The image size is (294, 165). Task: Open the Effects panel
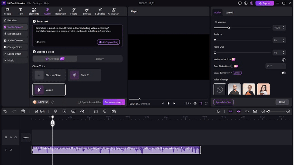[87, 11]
